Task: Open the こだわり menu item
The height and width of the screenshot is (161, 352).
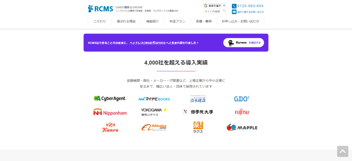Action: (x=100, y=22)
